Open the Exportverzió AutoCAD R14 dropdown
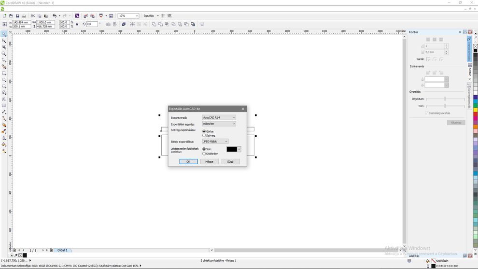The height and width of the screenshot is (269, 478). 219,117
